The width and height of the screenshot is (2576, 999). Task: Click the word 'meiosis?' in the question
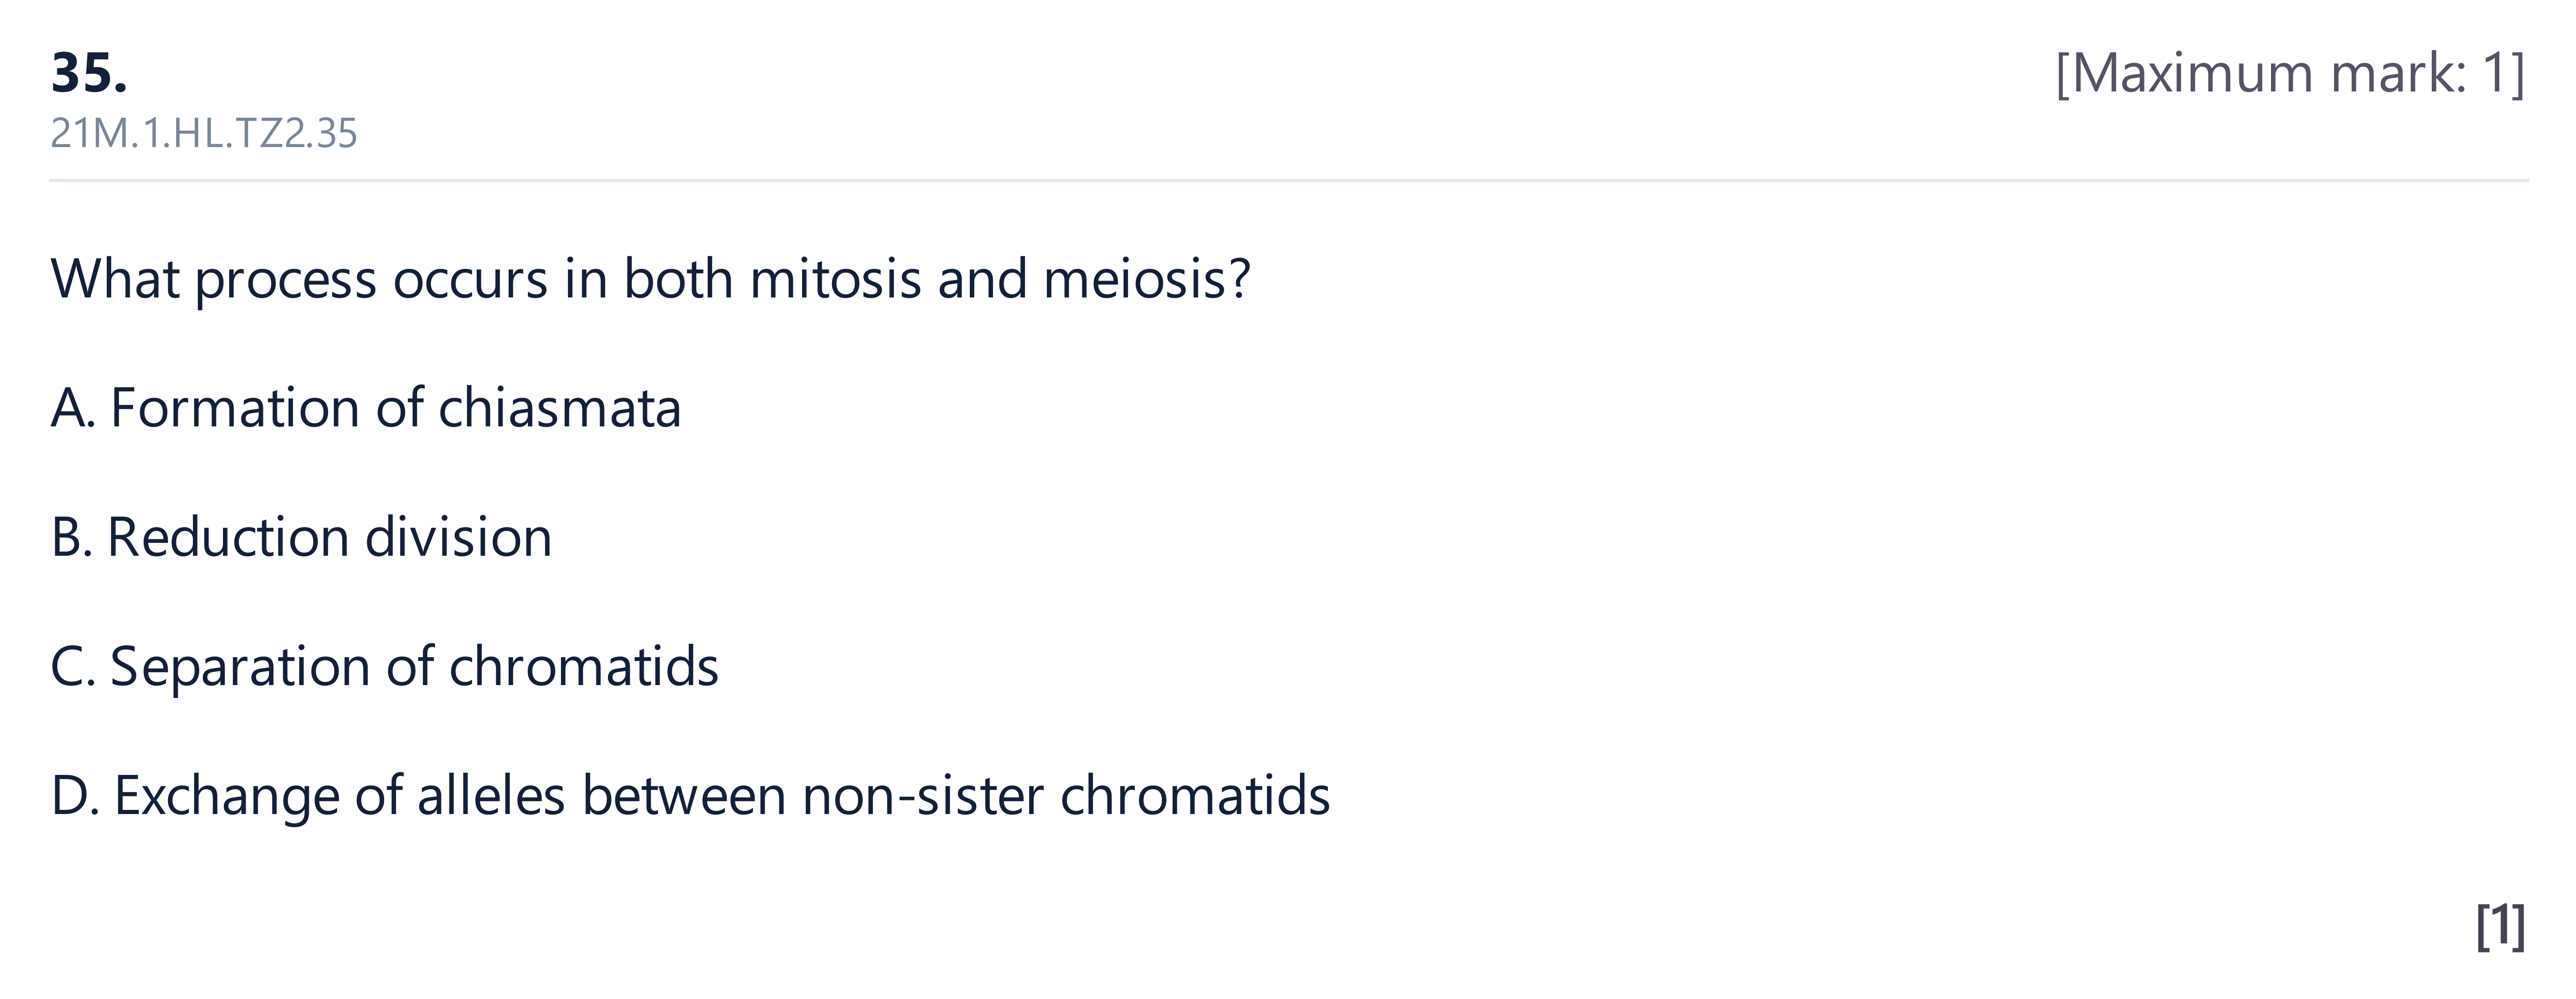click(1147, 278)
